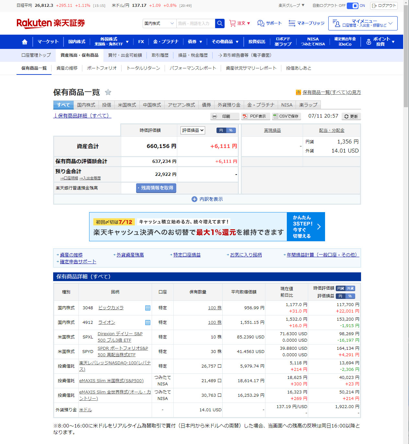
Task: Click the blue search magnifier button
Action: (x=220, y=23)
